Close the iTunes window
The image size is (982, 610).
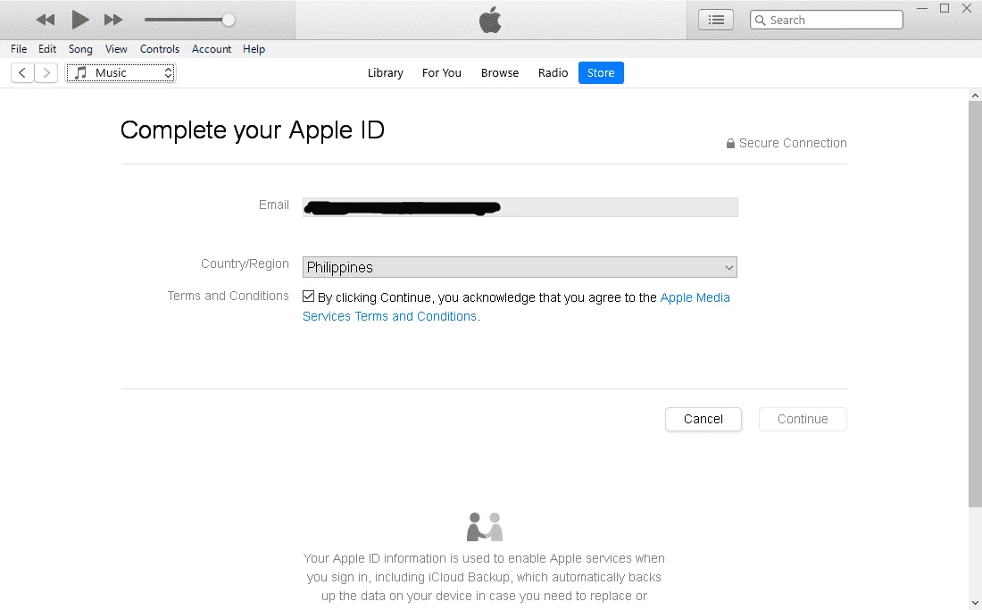(966, 8)
